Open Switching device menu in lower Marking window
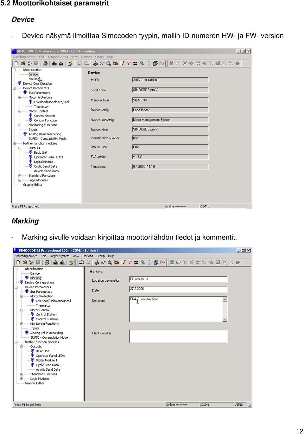304x434 pixels. click(26, 256)
